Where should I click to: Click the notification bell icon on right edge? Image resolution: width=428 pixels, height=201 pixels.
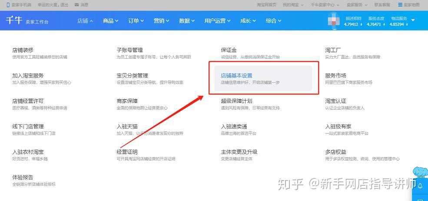(x=420, y=186)
